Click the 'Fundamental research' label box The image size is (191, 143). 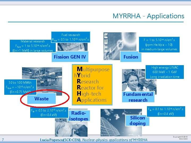pyautogui.click(x=138, y=97)
